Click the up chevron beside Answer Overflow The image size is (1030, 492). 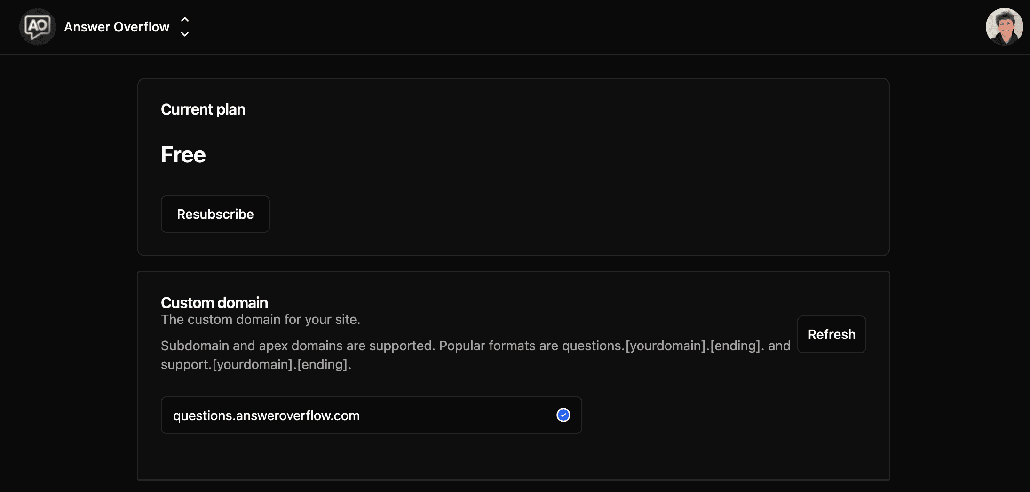coord(185,20)
